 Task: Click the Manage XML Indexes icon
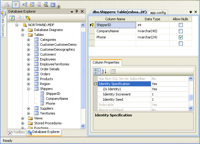[x=46, y=5]
